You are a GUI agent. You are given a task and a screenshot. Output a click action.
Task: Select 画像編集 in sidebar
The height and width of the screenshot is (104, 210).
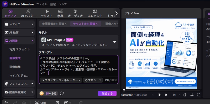(x=15, y=67)
